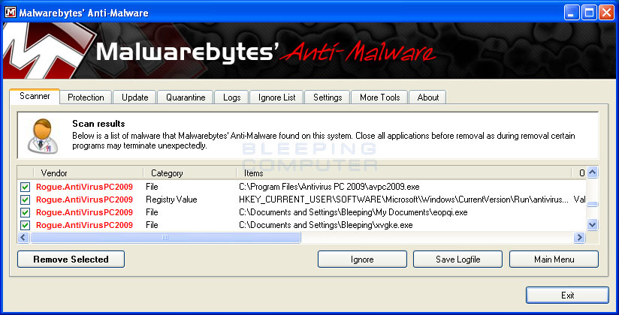The image size is (619, 315).
Task: Sort results by the Items column header
Action: pos(403,173)
